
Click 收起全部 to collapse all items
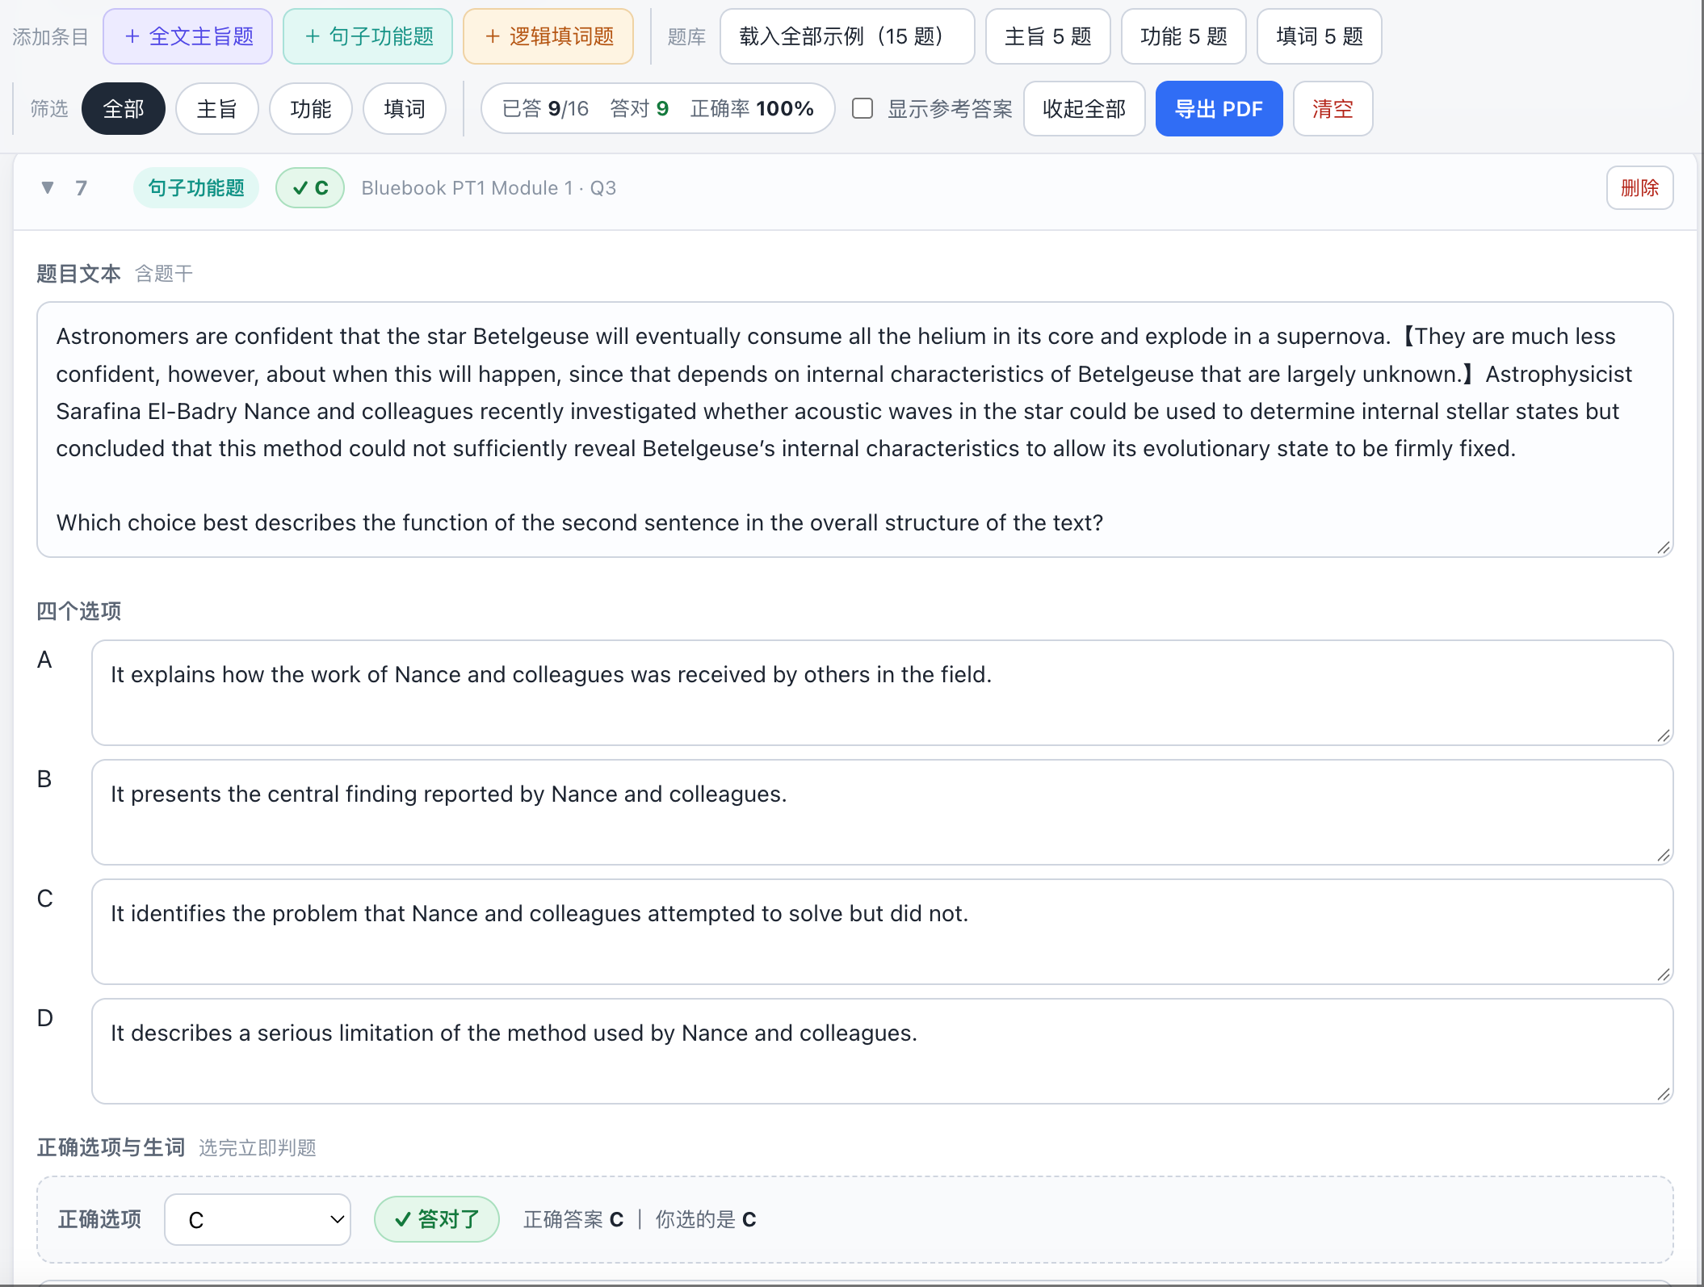click(1085, 109)
